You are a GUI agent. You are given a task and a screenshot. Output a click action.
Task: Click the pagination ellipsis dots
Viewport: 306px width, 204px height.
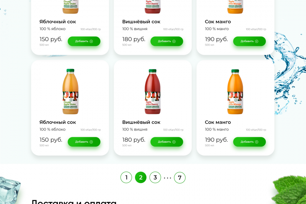(x=167, y=178)
